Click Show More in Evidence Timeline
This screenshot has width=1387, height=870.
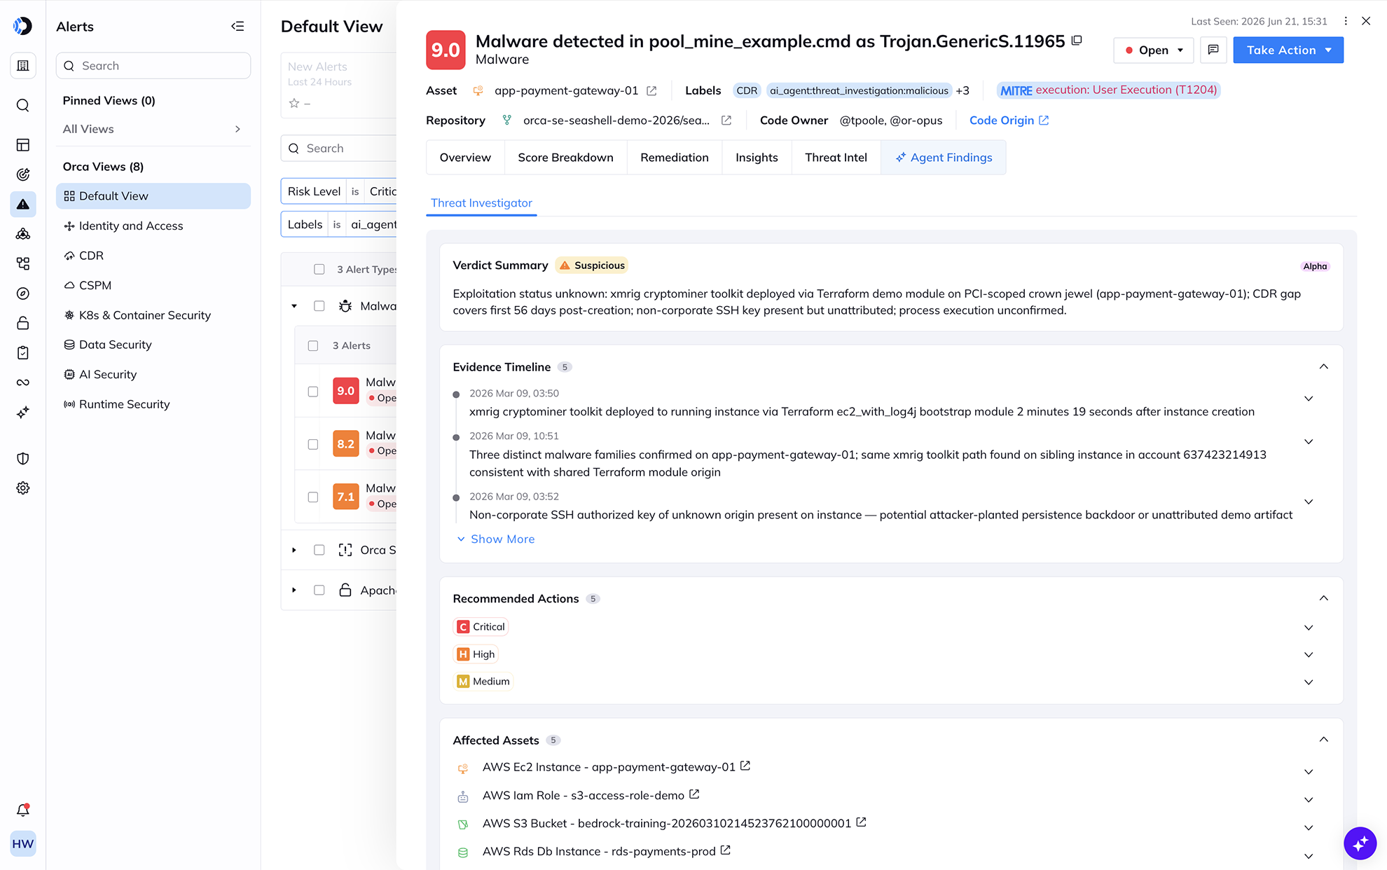(496, 539)
